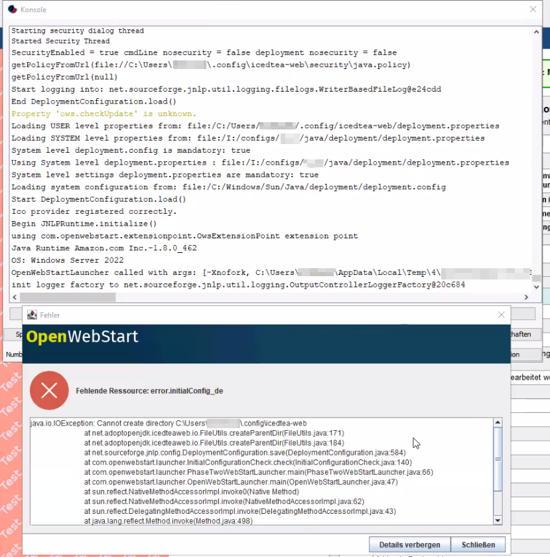Viewport: 550px width, 557px height.
Task: Click the console's horizontal scrollbar right arrow
Action: (x=526, y=297)
